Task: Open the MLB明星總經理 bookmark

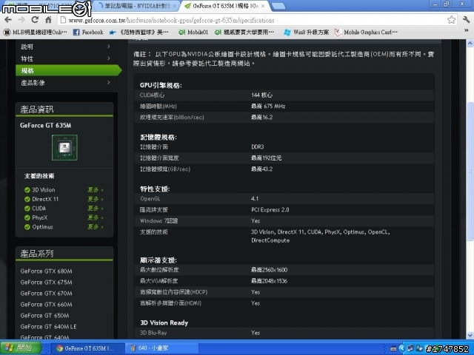Action: [x=36, y=32]
